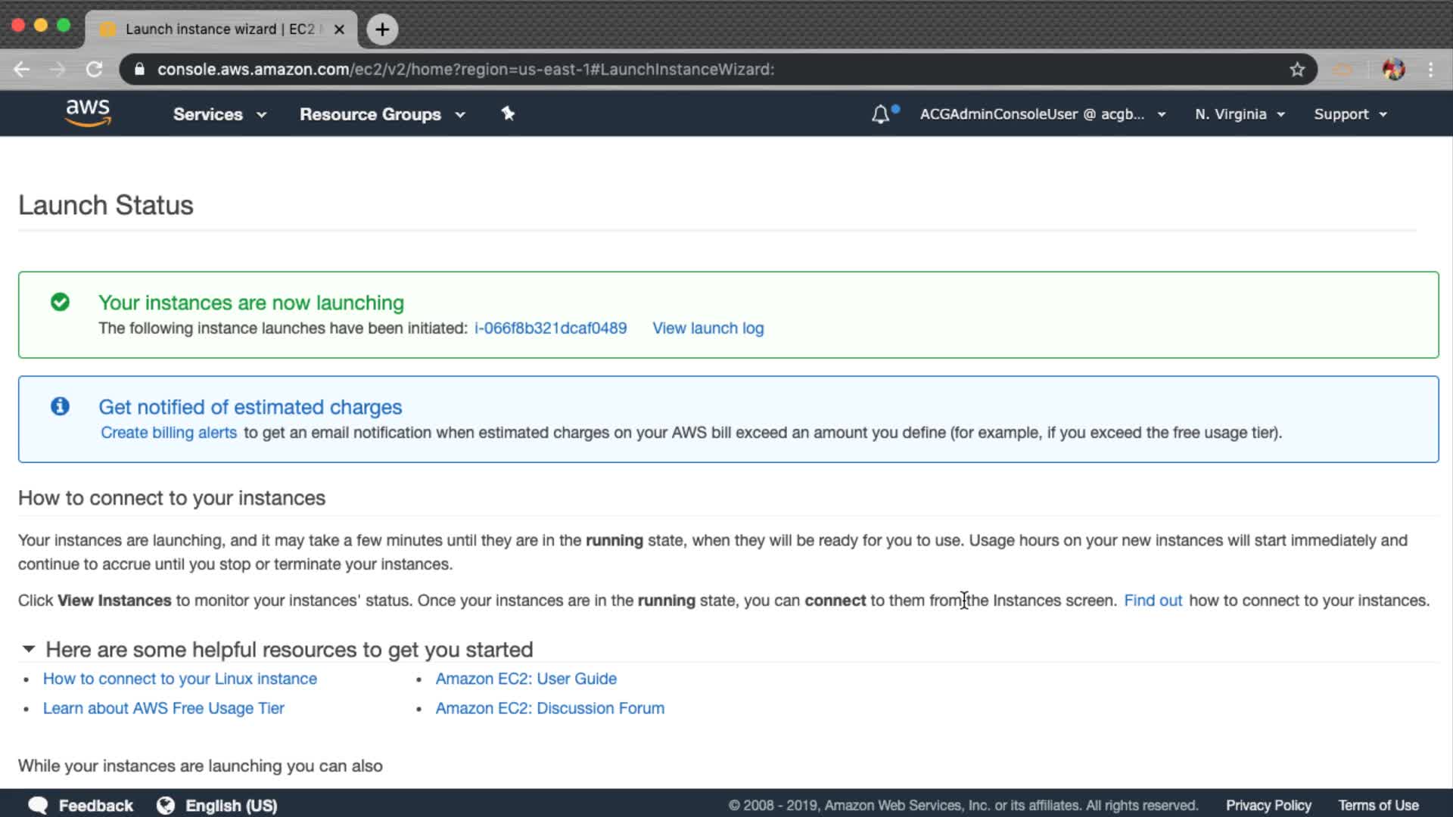Click the browser address bar URL
This screenshot has width=1453, height=817.
click(x=465, y=70)
